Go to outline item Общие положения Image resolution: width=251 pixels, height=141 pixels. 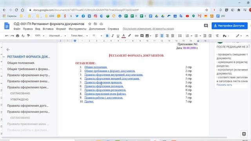coord(21,63)
